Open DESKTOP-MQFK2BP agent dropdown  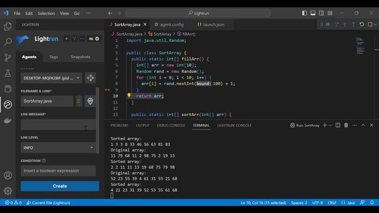tap(52, 78)
